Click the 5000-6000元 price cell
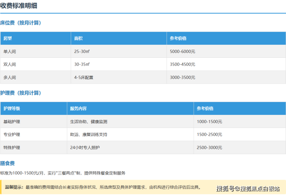 point(182,51)
